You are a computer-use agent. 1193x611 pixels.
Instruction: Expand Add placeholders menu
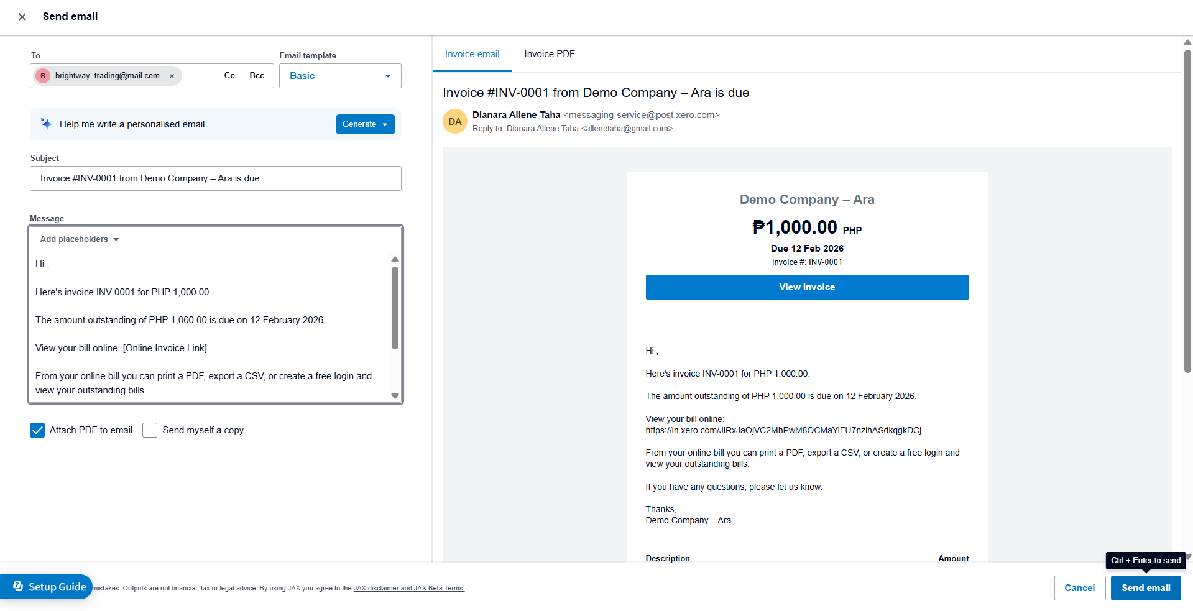[x=80, y=239]
